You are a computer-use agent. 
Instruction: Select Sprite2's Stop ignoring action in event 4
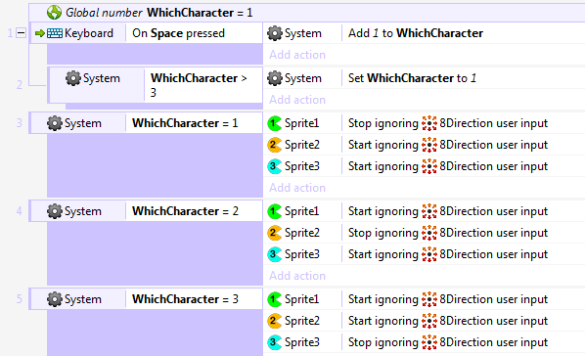pyautogui.click(x=448, y=233)
